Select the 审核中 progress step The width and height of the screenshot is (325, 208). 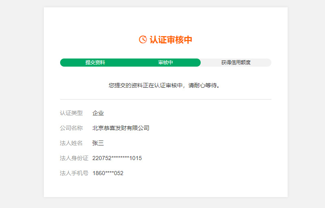165,63
